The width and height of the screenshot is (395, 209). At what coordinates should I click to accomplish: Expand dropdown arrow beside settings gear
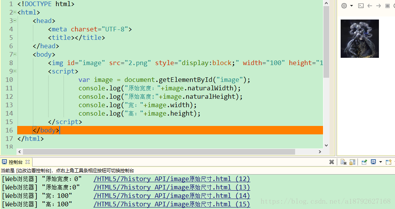[x=351, y=6]
